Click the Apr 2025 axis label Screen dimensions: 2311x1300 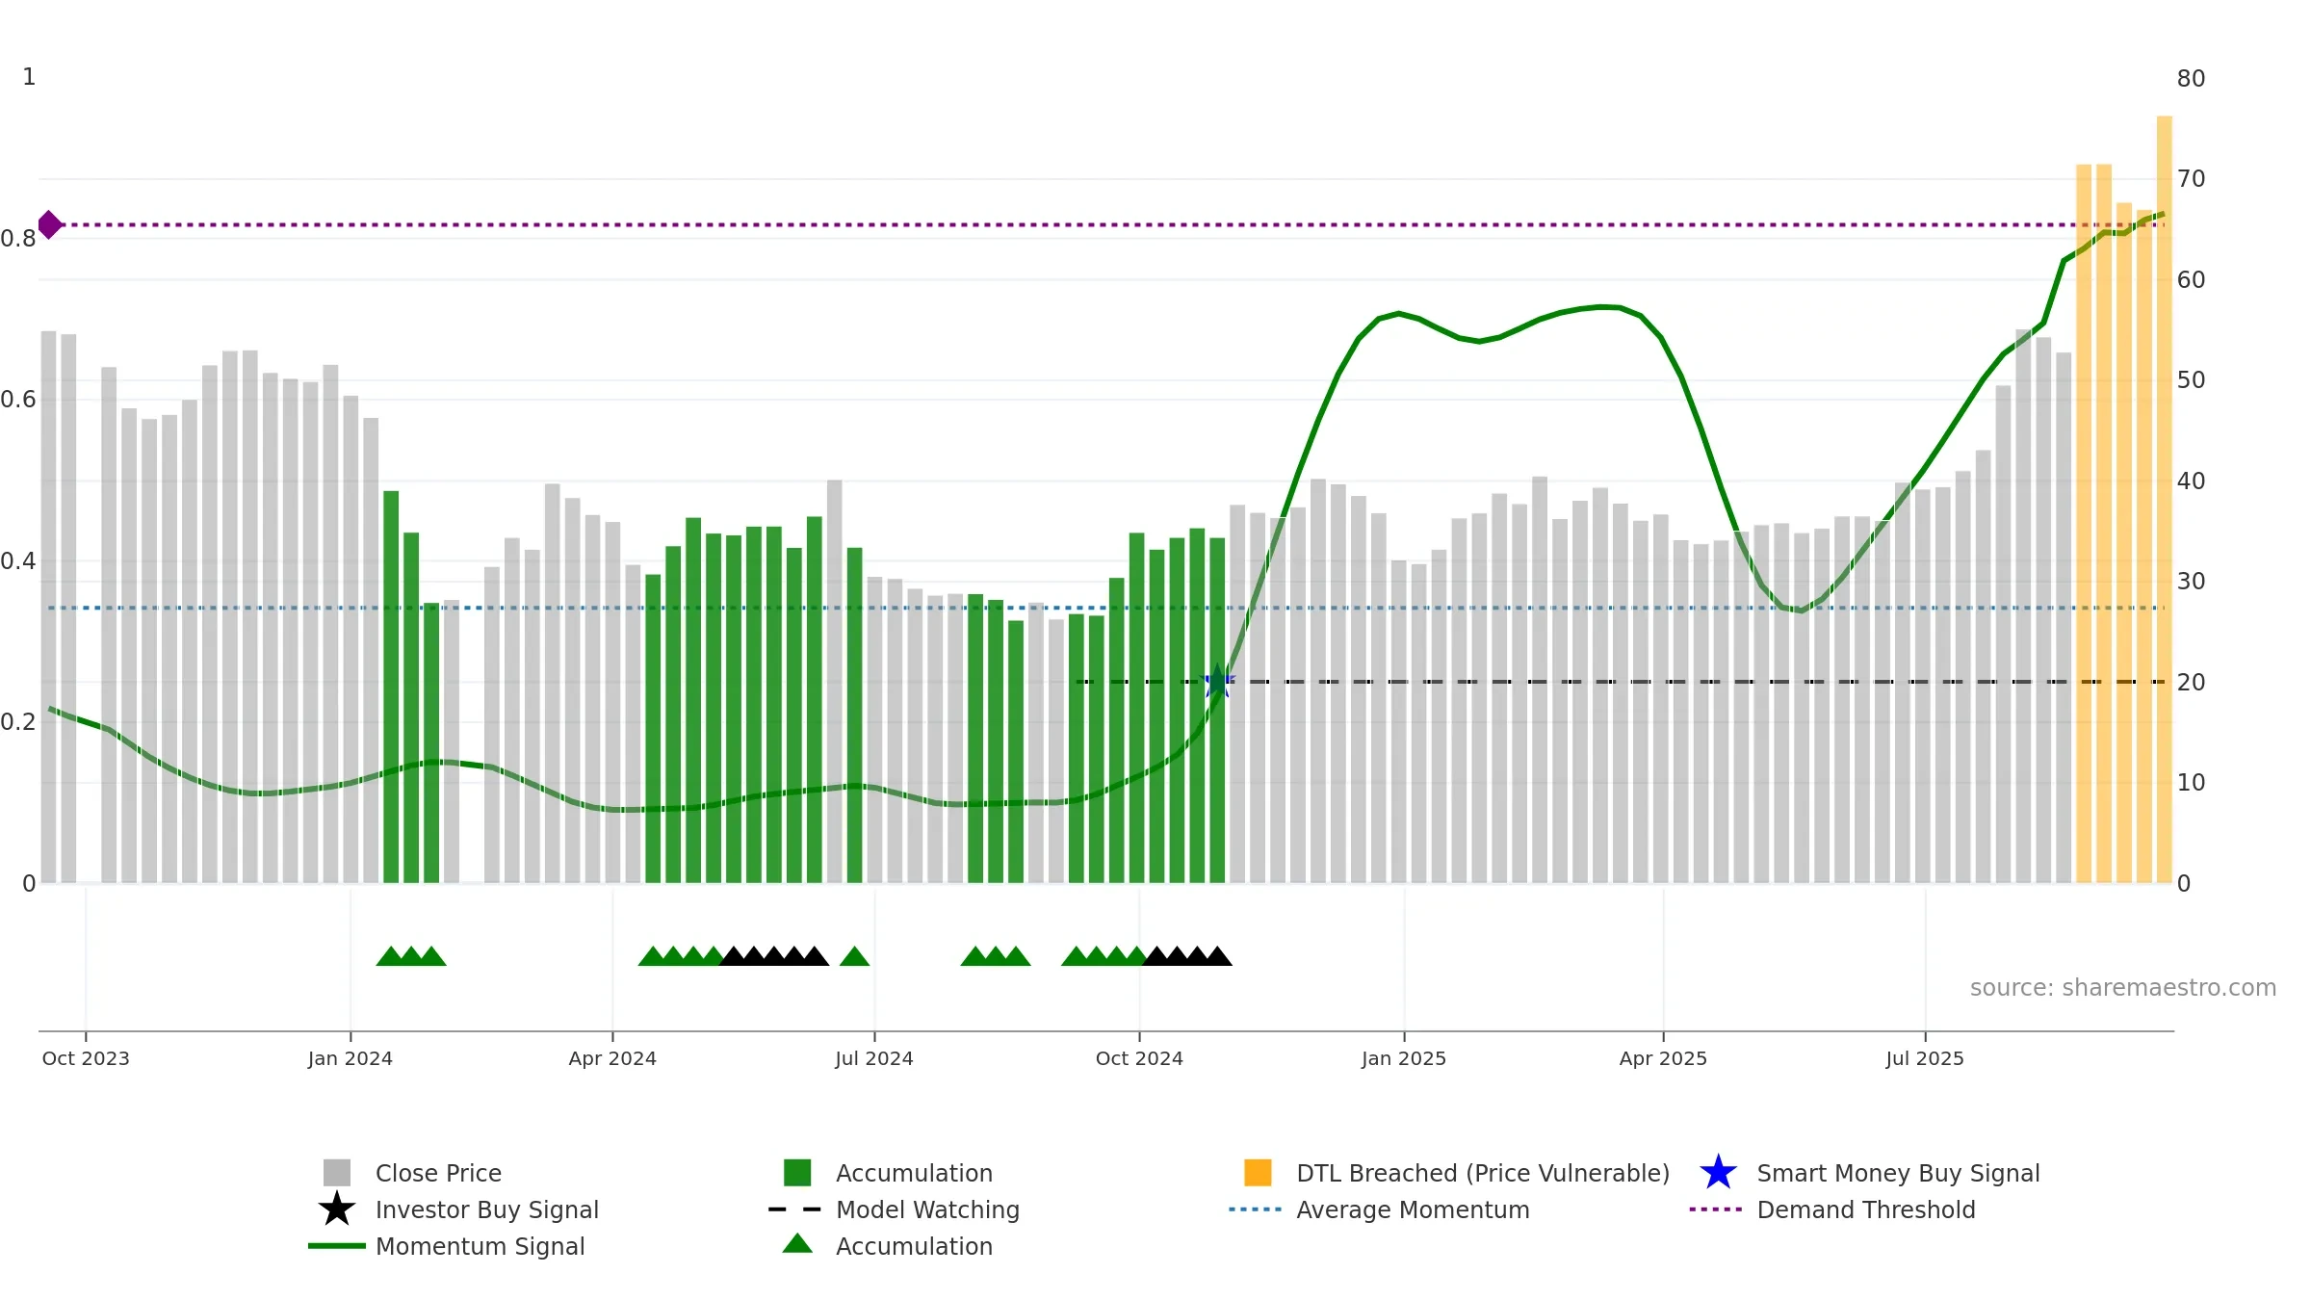[x=1663, y=1058]
